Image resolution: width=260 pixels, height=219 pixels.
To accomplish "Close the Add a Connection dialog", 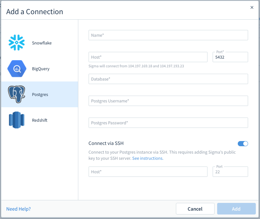I will point(252,7).
